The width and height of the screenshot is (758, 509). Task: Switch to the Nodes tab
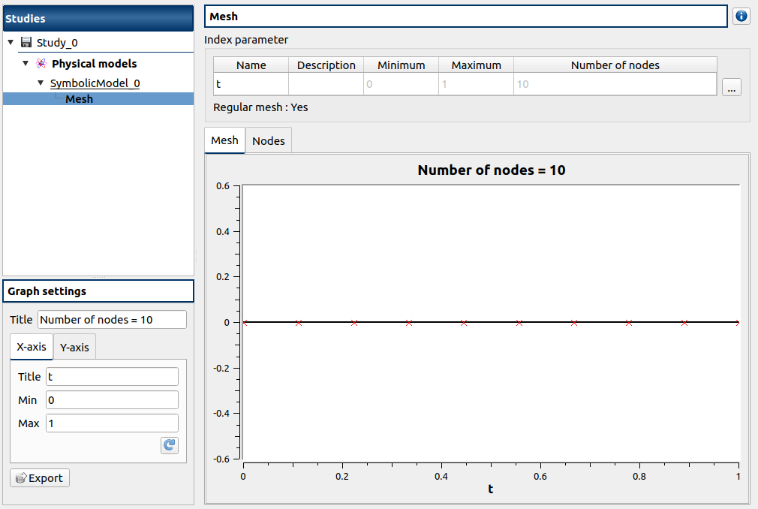(269, 141)
